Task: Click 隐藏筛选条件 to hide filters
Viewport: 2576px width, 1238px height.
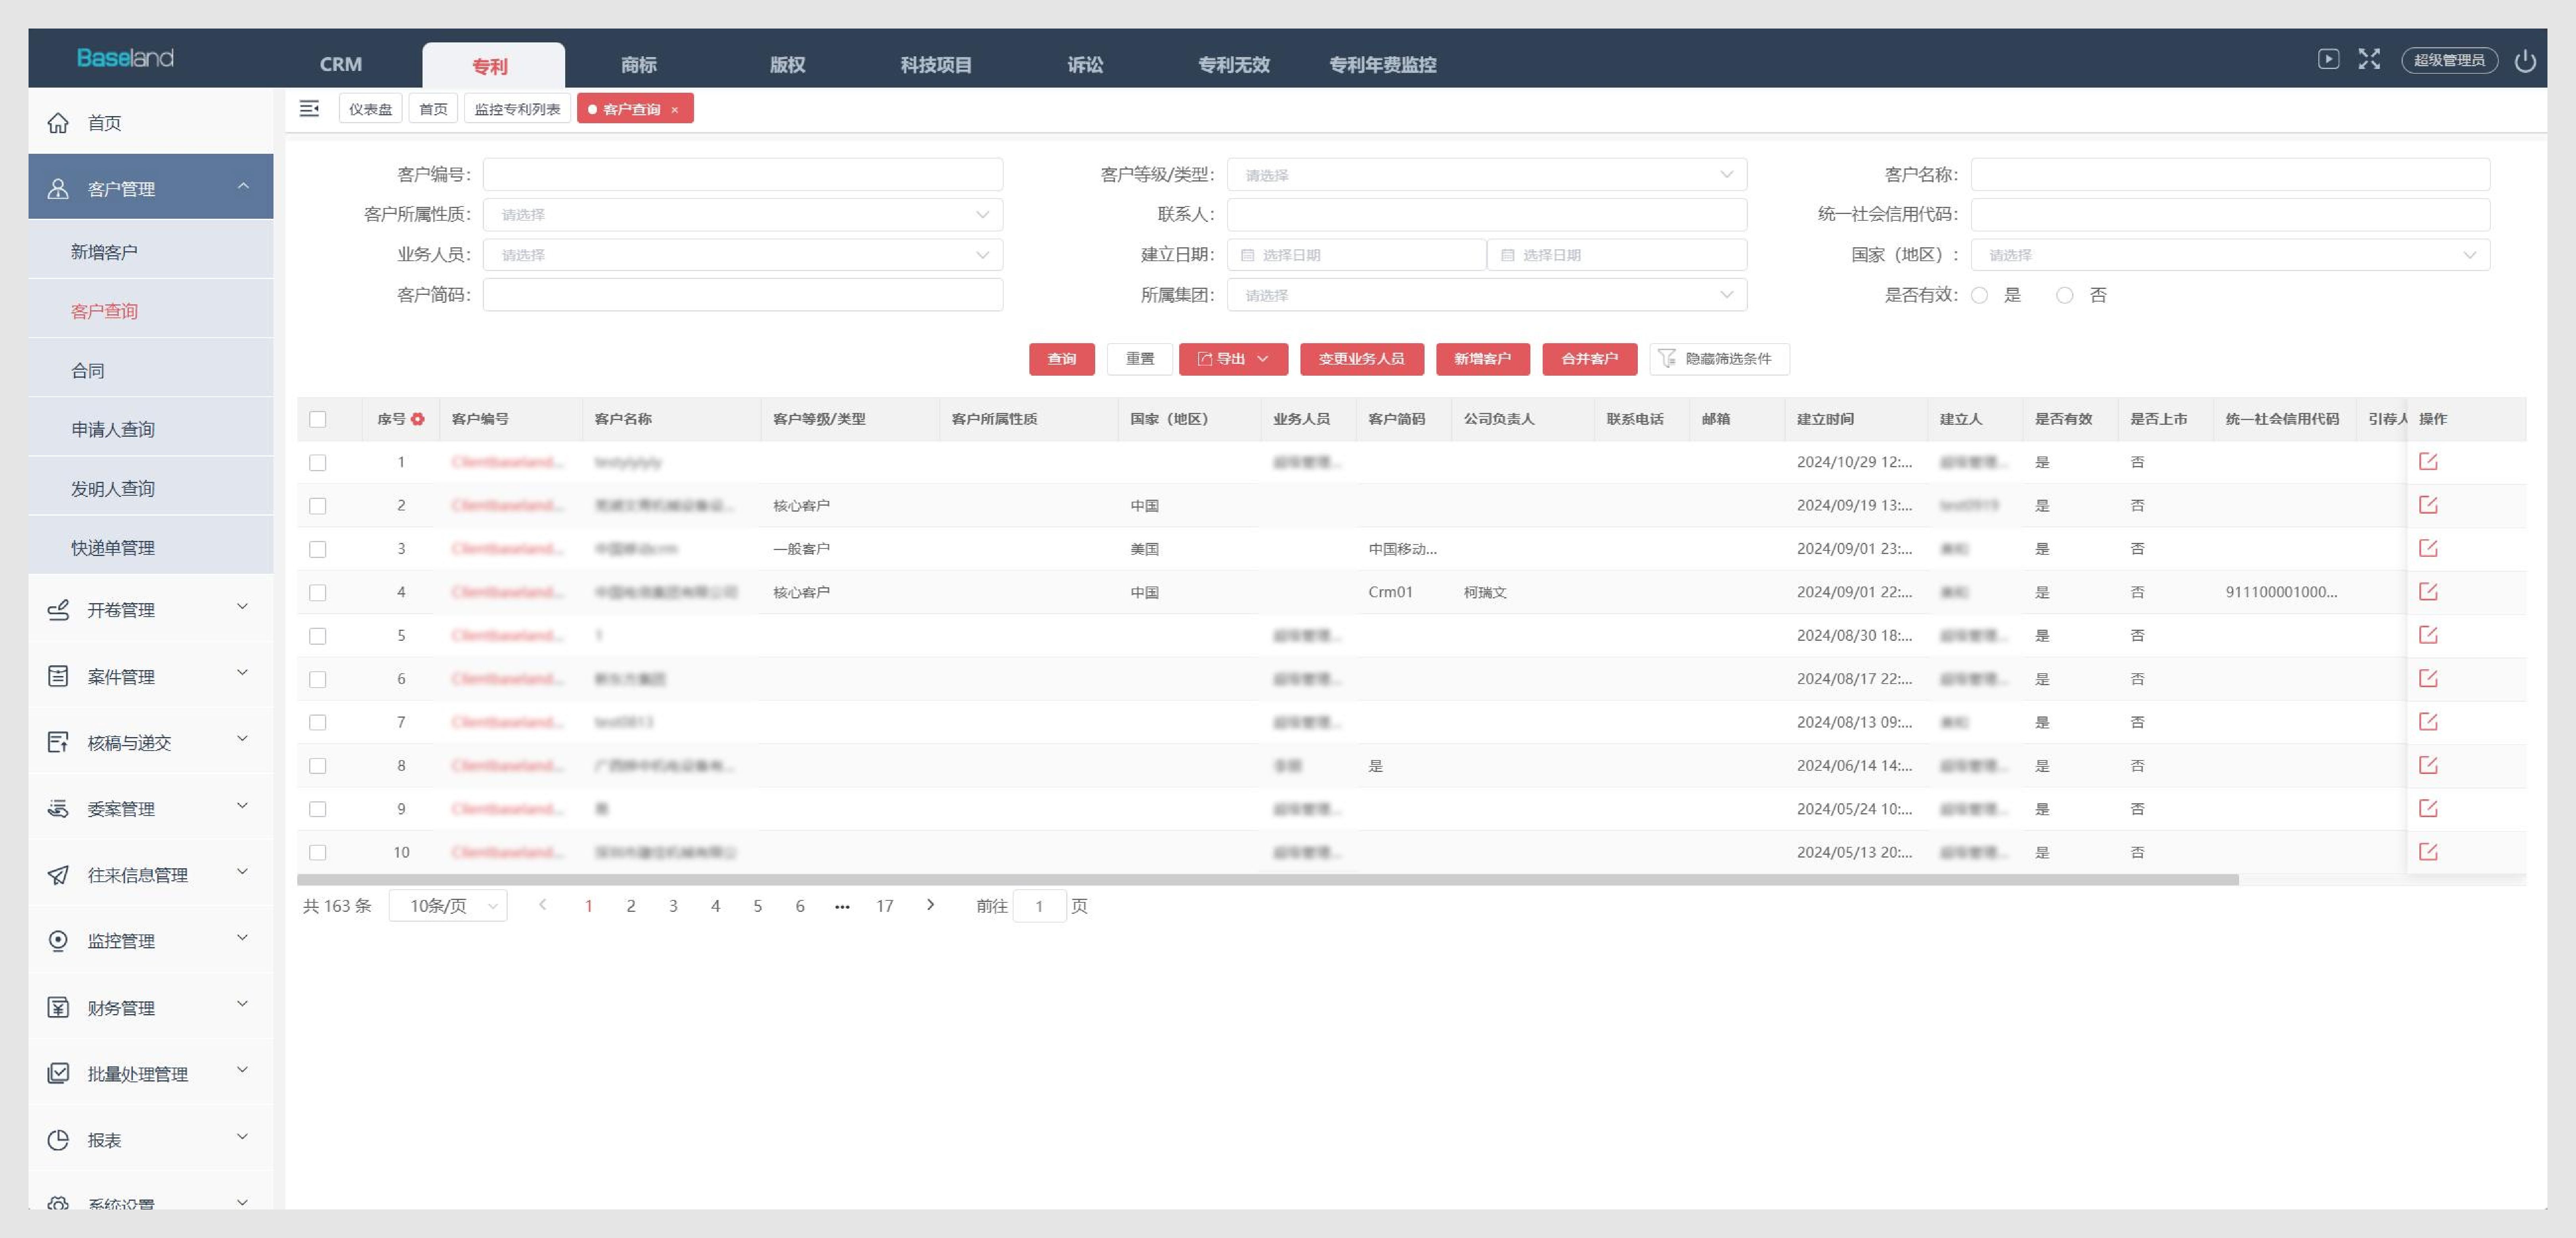Action: (x=1719, y=359)
